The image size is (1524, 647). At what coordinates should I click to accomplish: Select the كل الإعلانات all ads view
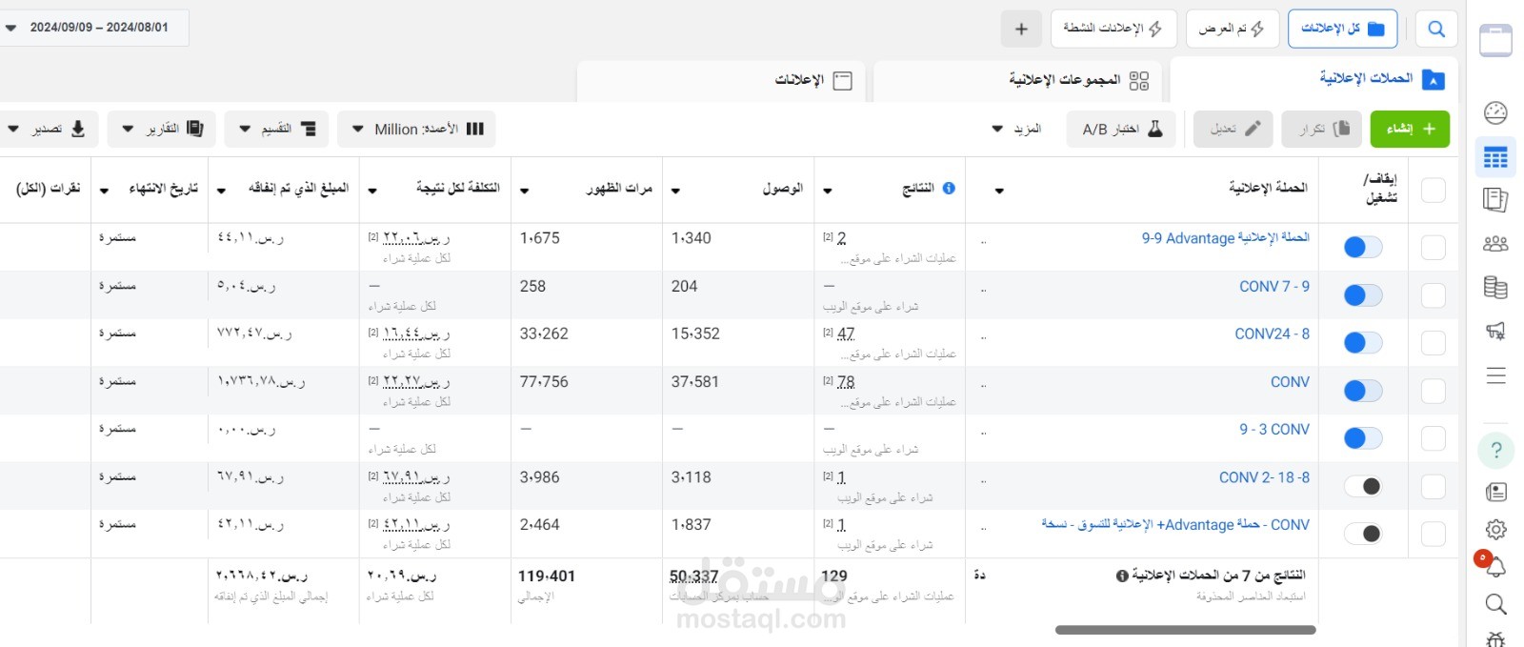click(1342, 29)
